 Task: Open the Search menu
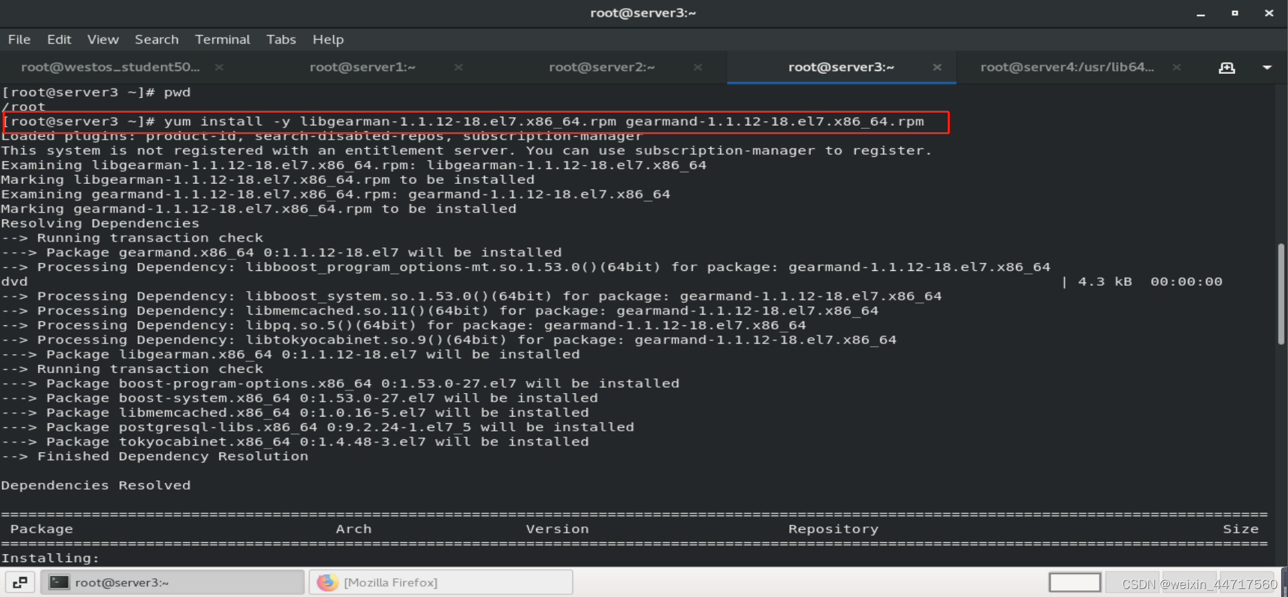click(156, 40)
